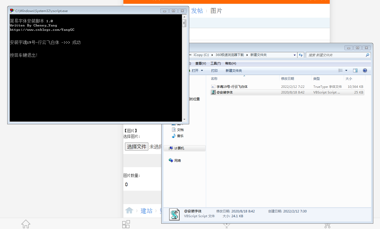The height and width of the screenshot is (229, 380).
Task: Open the 查看(V) menu
Action: point(200,63)
